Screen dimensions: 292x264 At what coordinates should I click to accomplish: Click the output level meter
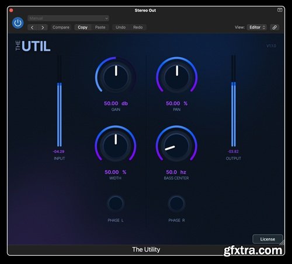click(x=234, y=101)
